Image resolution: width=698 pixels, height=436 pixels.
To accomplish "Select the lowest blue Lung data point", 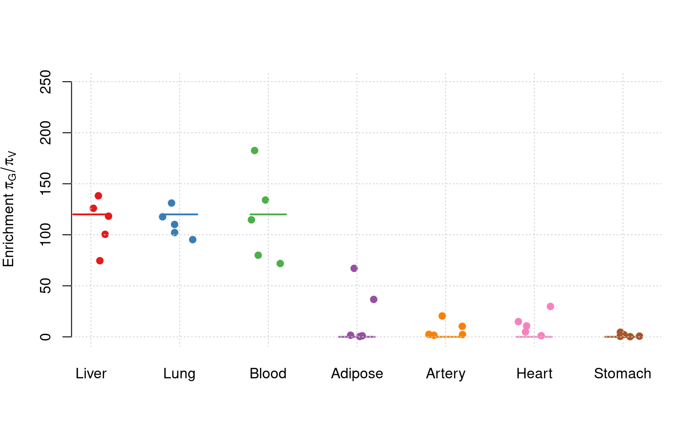I will pyautogui.click(x=193, y=240).
